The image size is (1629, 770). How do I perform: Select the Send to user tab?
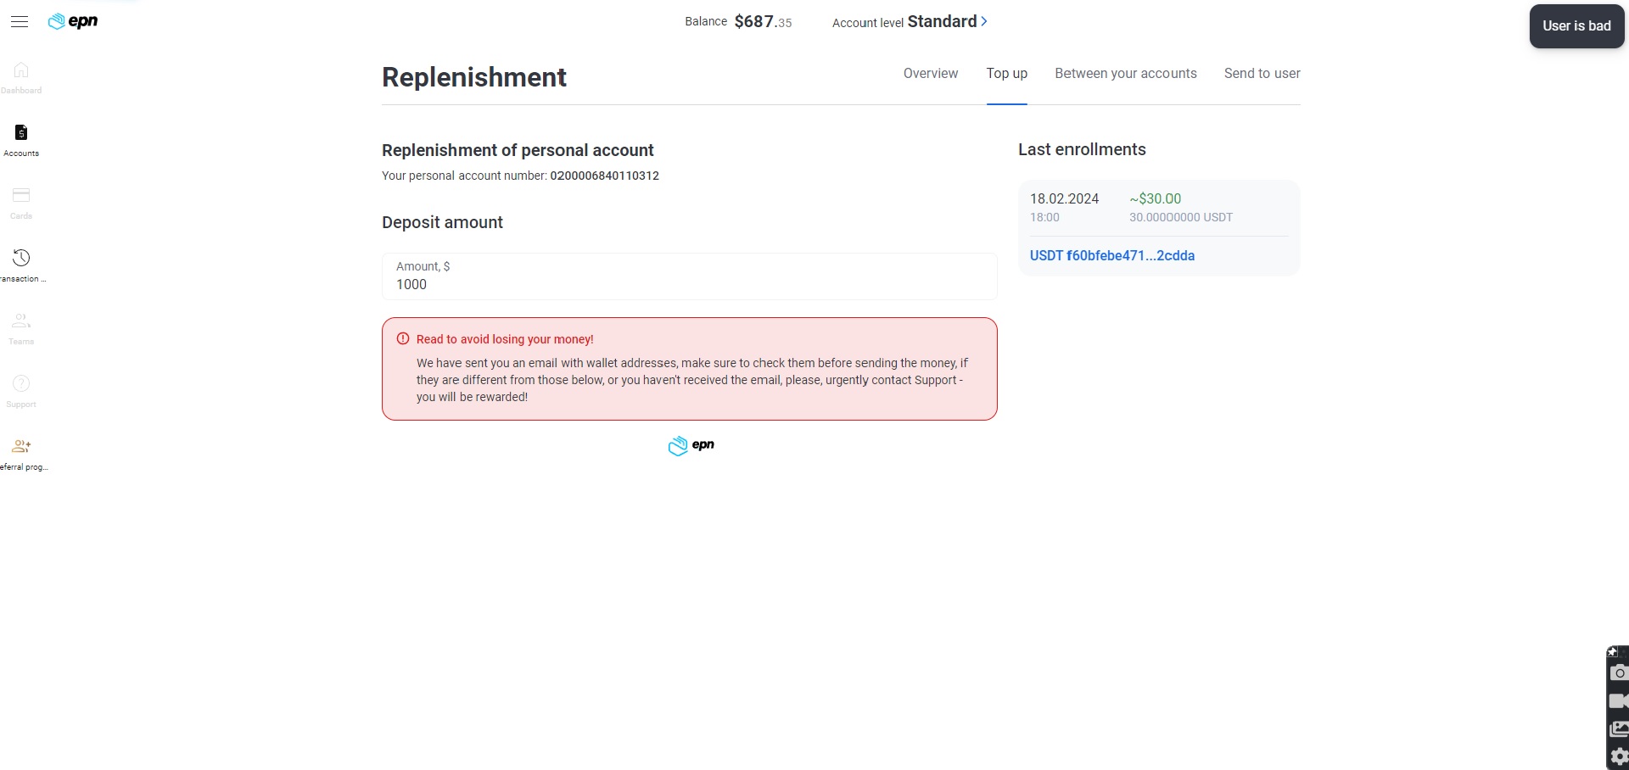[x=1262, y=74]
